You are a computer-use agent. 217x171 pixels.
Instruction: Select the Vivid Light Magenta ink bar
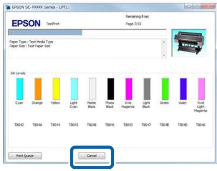(201, 89)
